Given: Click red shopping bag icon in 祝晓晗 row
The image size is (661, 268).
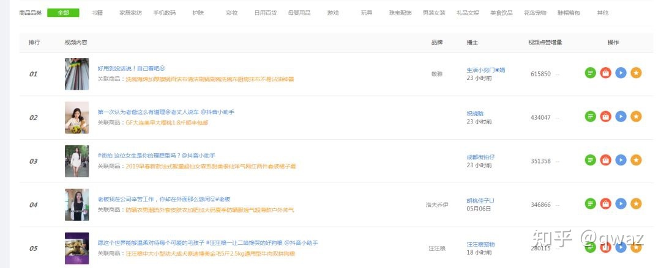Looking at the screenshot, I should pos(605,117).
